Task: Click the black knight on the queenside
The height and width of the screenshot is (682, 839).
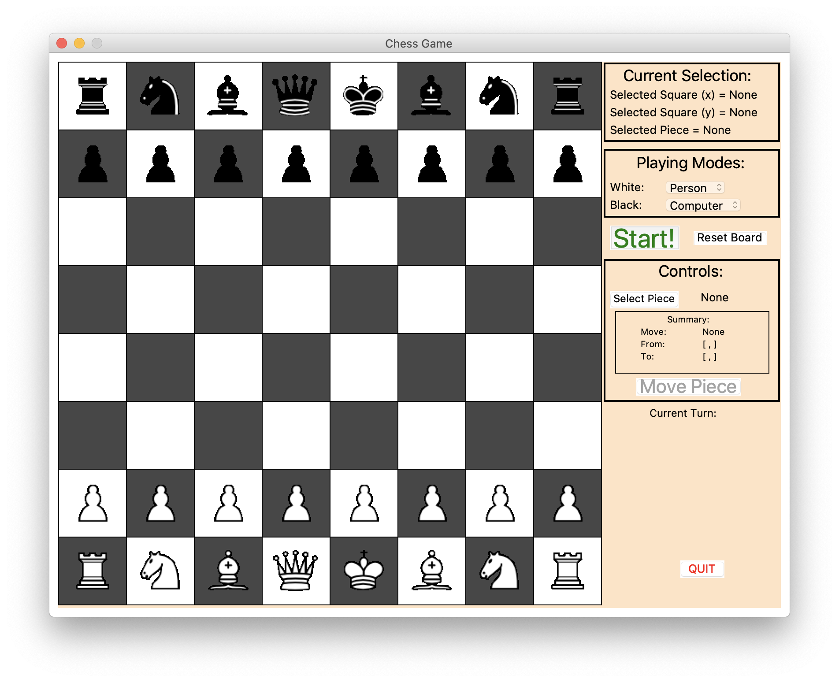Action: [x=160, y=96]
